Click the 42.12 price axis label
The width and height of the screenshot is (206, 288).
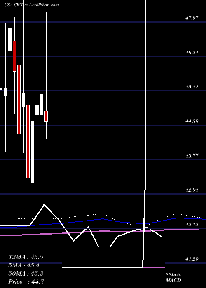click(x=192, y=225)
